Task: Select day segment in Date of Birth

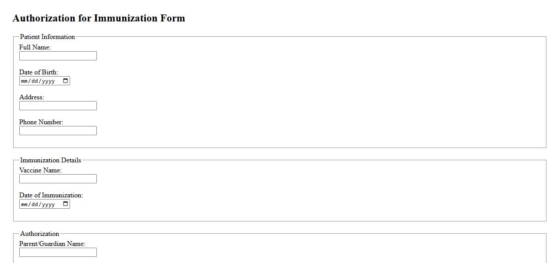Action: tap(35, 81)
